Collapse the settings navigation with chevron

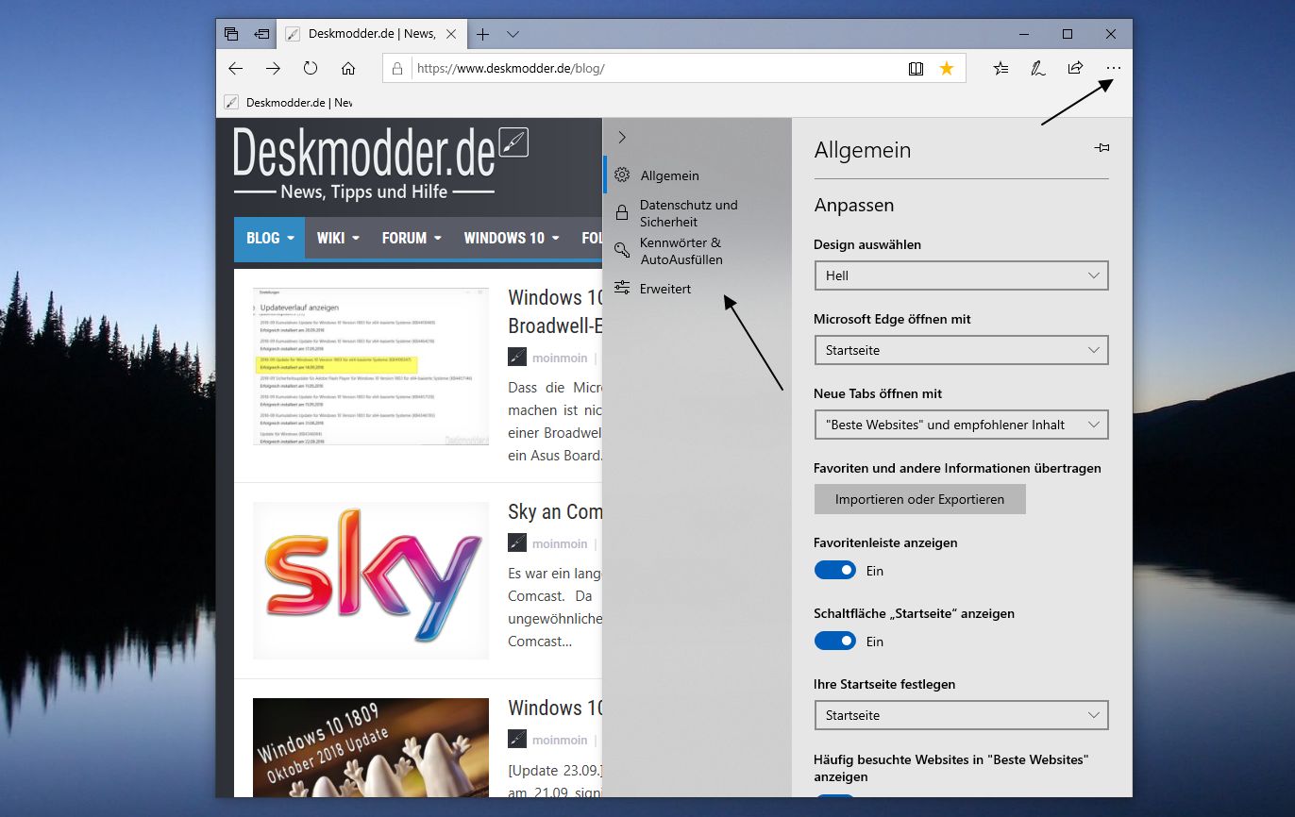(621, 137)
